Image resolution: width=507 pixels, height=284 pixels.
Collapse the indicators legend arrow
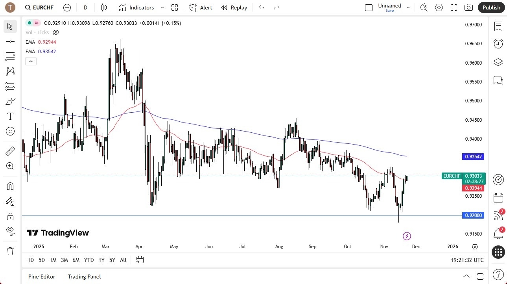point(31,61)
